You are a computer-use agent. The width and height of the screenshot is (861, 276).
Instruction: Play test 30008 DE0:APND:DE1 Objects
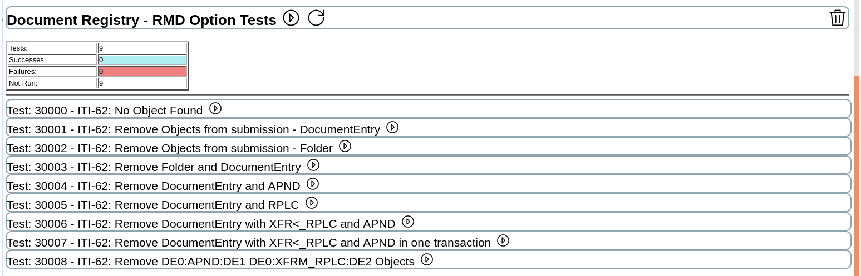427,260
